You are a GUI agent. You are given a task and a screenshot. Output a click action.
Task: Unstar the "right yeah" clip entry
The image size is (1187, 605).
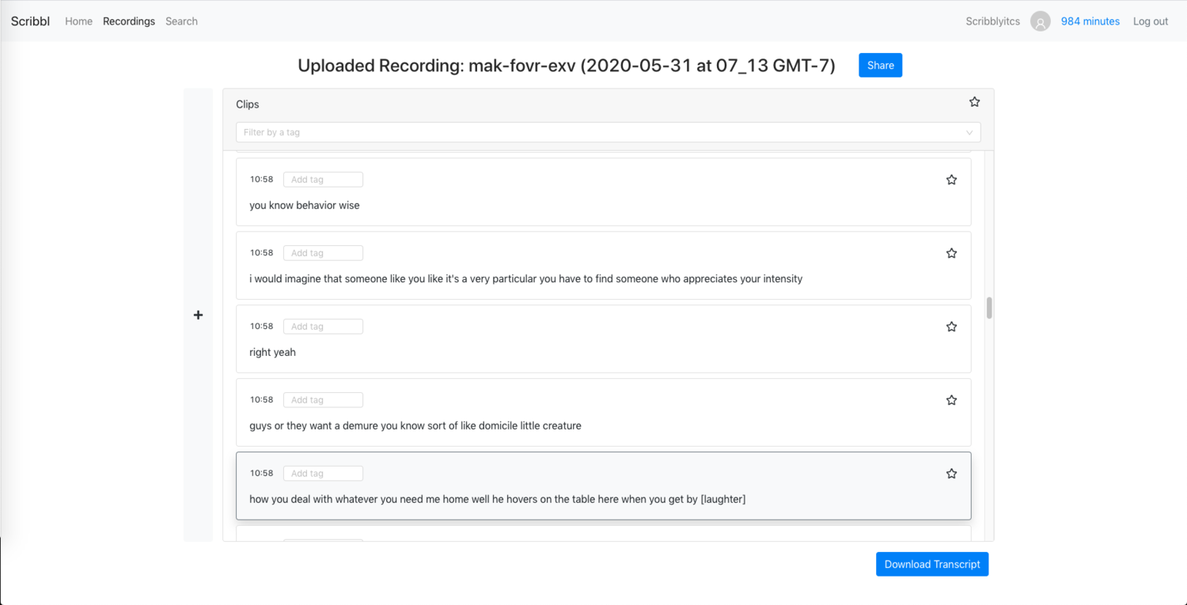coord(951,326)
